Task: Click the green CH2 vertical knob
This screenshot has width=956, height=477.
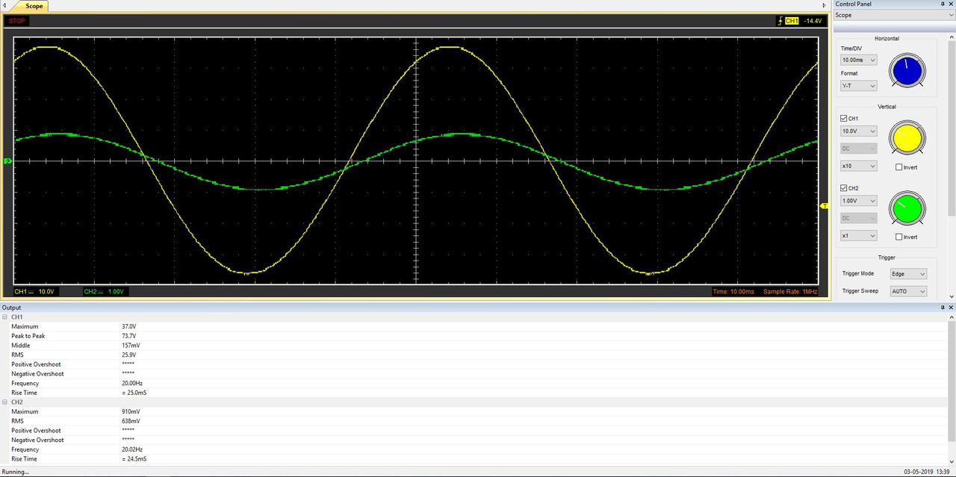Action: (x=907, y=208)
